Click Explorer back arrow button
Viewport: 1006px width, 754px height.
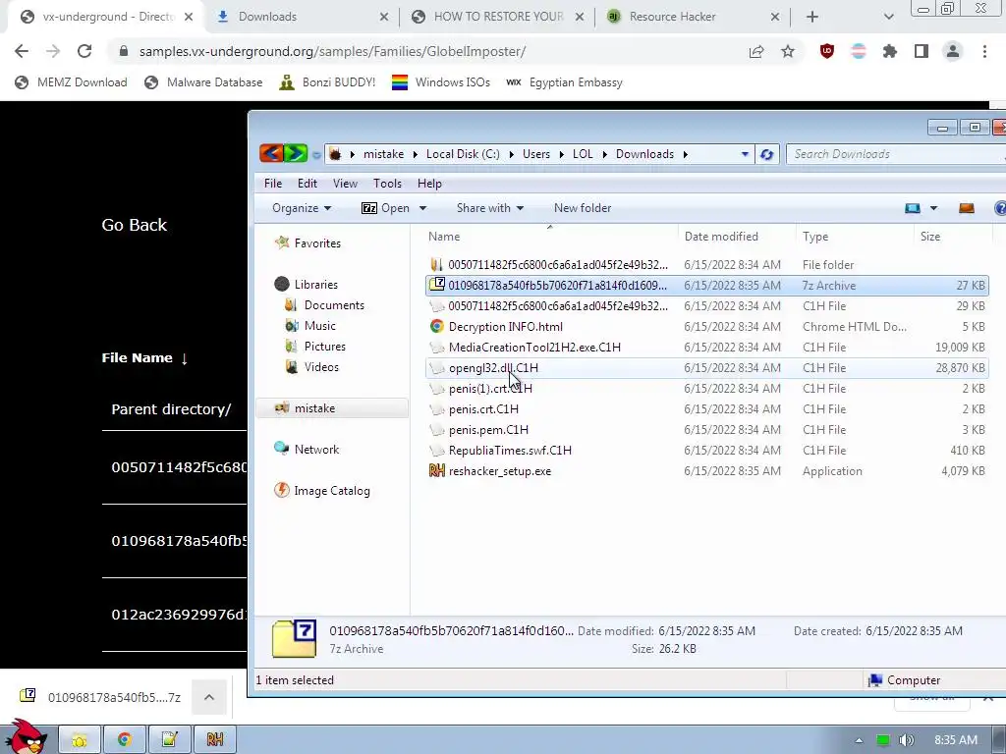click(271, 153)
